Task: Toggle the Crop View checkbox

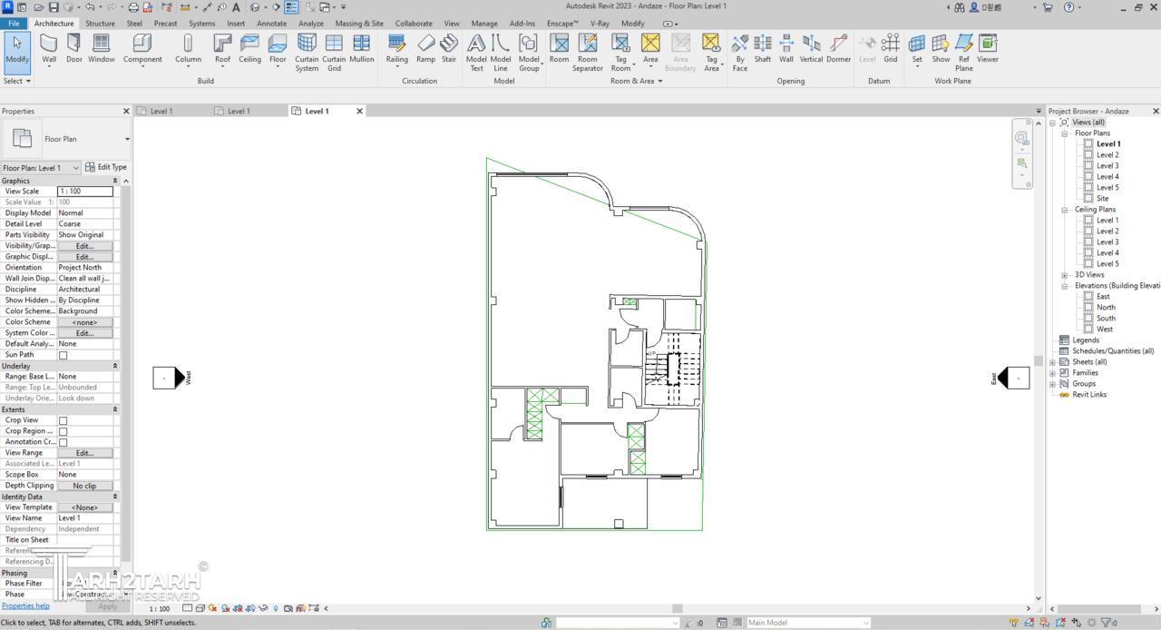Action: 63,420
